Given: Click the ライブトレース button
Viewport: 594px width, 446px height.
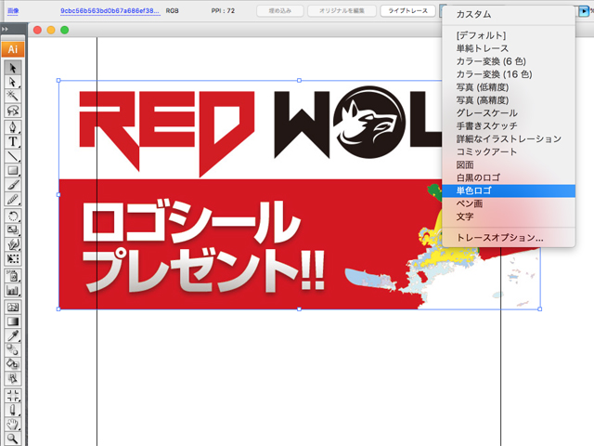Looking at the screenshot, I should point(407,11).
